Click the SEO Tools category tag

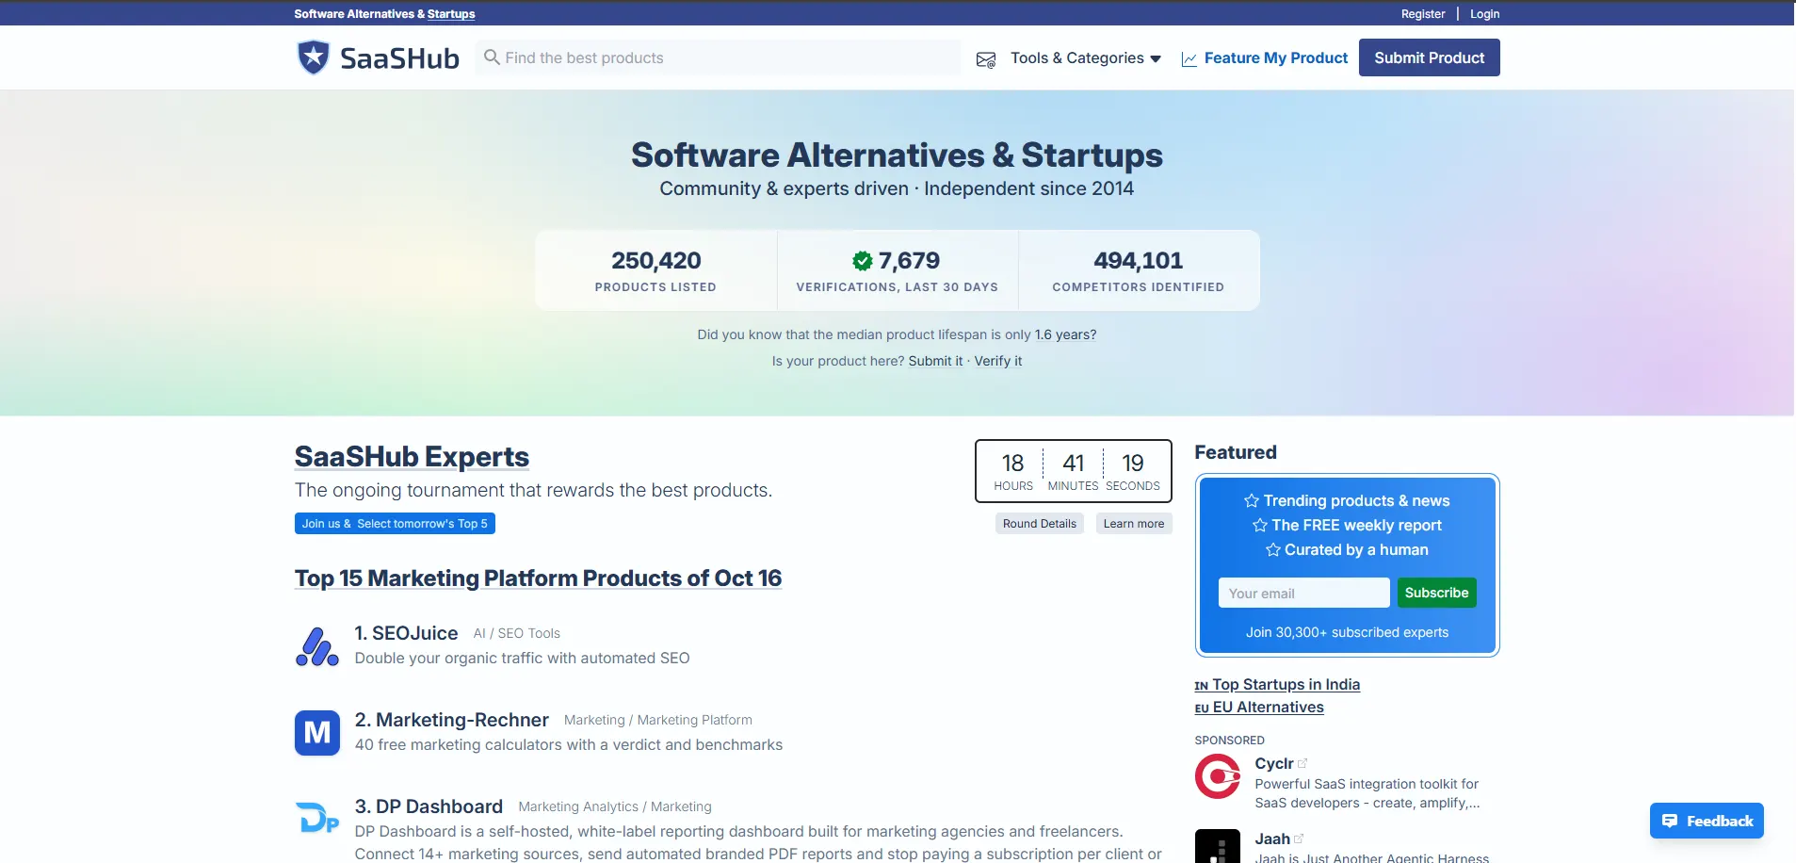pyautogui.click(x=529, y=633)
